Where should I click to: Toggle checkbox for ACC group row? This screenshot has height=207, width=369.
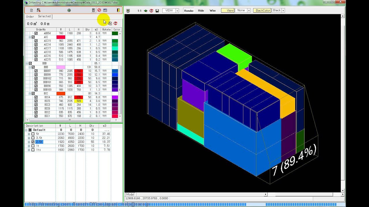click(33, 37)
